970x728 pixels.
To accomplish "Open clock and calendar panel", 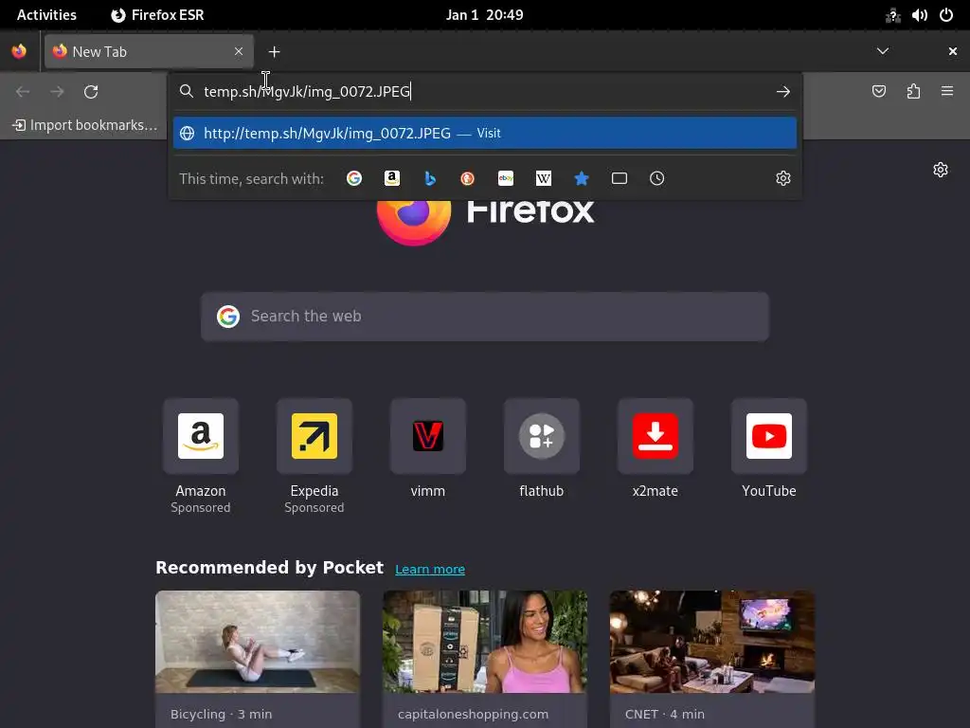I will click(x=485, y=15).
